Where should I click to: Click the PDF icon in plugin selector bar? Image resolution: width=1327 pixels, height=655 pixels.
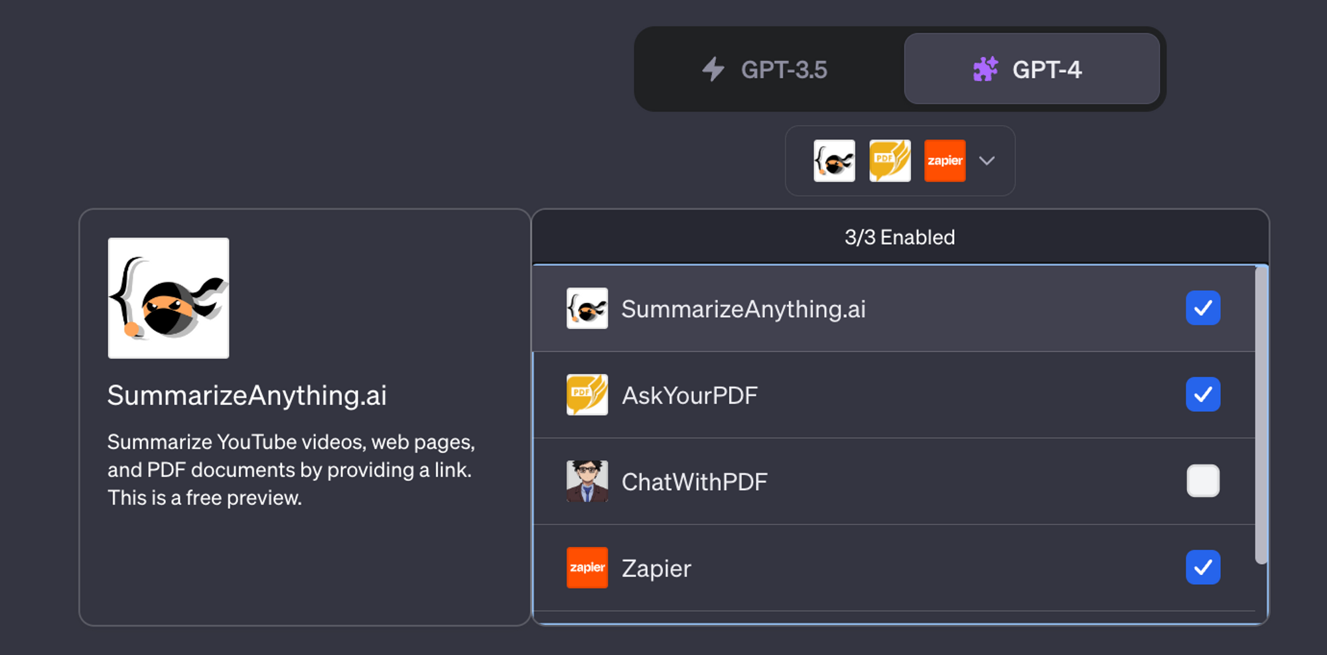[890, 160]
